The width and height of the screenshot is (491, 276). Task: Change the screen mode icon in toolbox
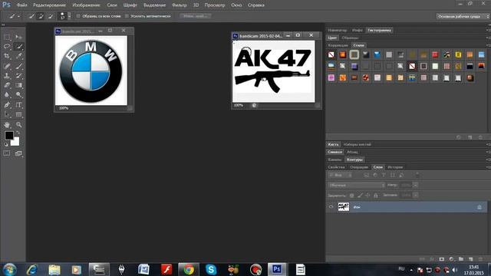(x=18, y=153)
